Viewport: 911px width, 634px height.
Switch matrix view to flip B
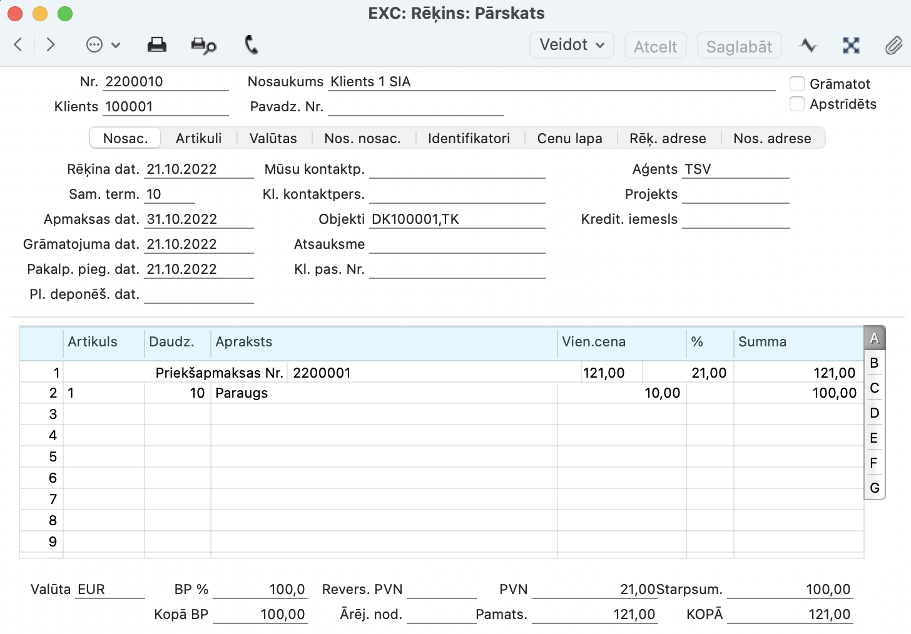tap(874, 363)
